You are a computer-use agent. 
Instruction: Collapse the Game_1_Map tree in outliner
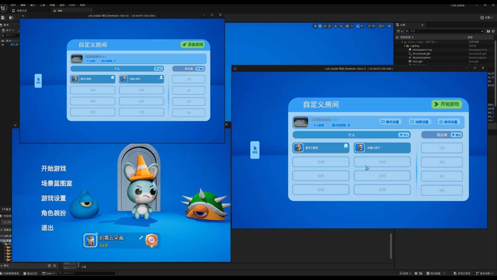402,42
